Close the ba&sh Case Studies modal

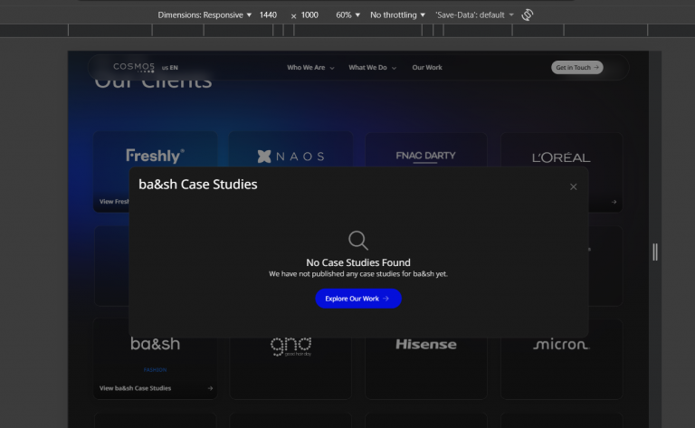click(573, 187)
